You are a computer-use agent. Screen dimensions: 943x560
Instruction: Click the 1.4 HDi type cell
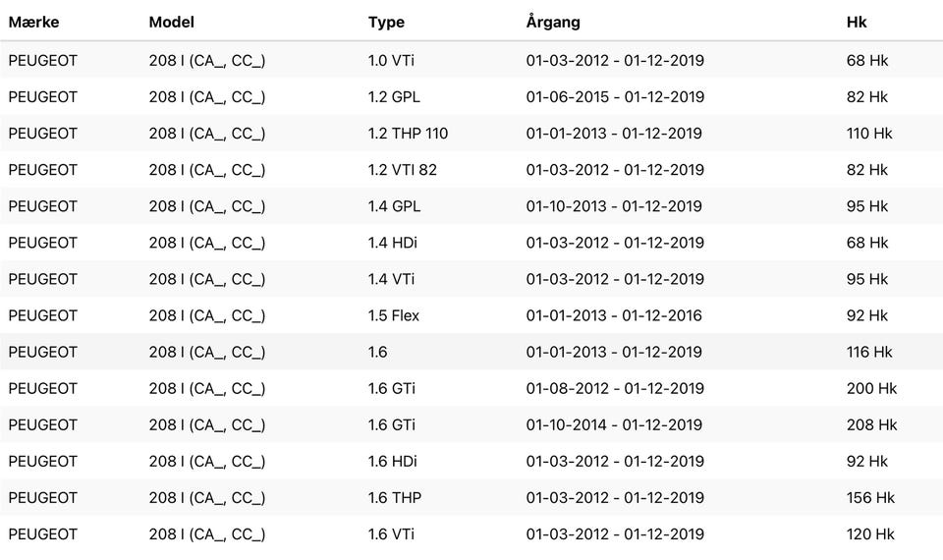(393, 243)
